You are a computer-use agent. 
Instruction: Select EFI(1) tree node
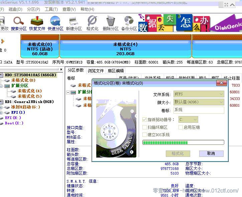18,112
